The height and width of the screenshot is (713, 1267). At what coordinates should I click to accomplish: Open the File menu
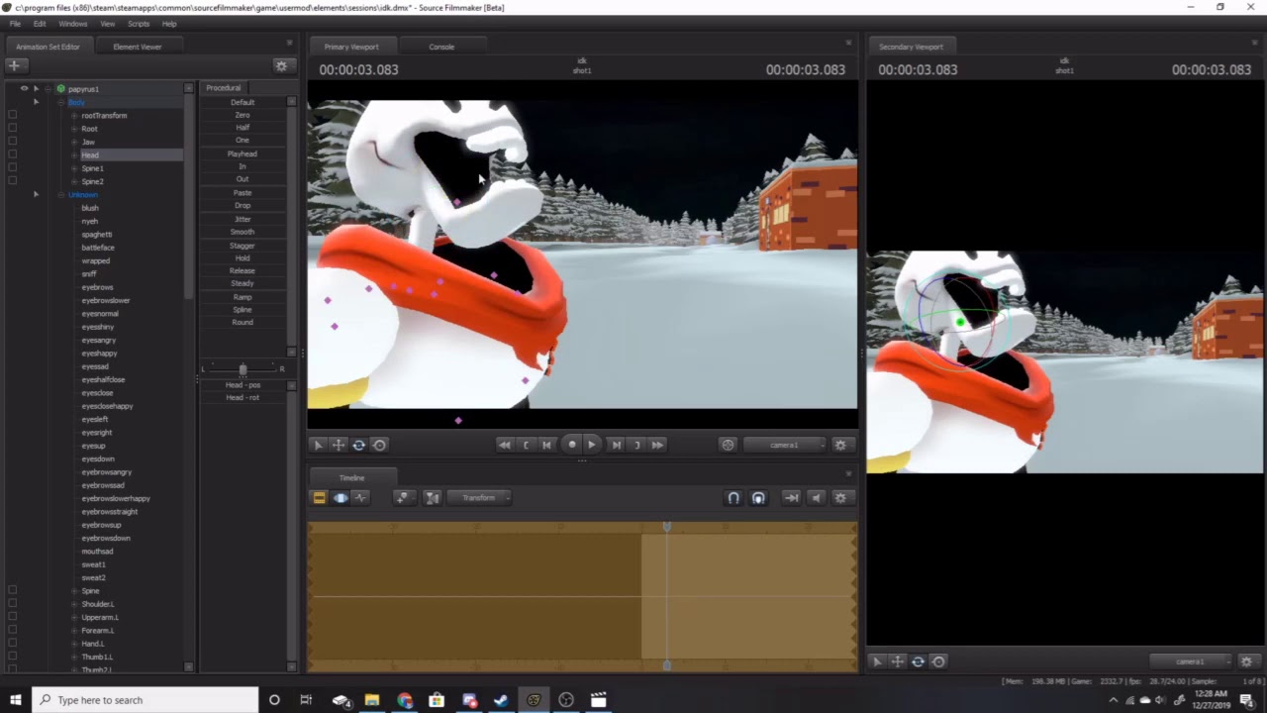click(x=15, y=24)
